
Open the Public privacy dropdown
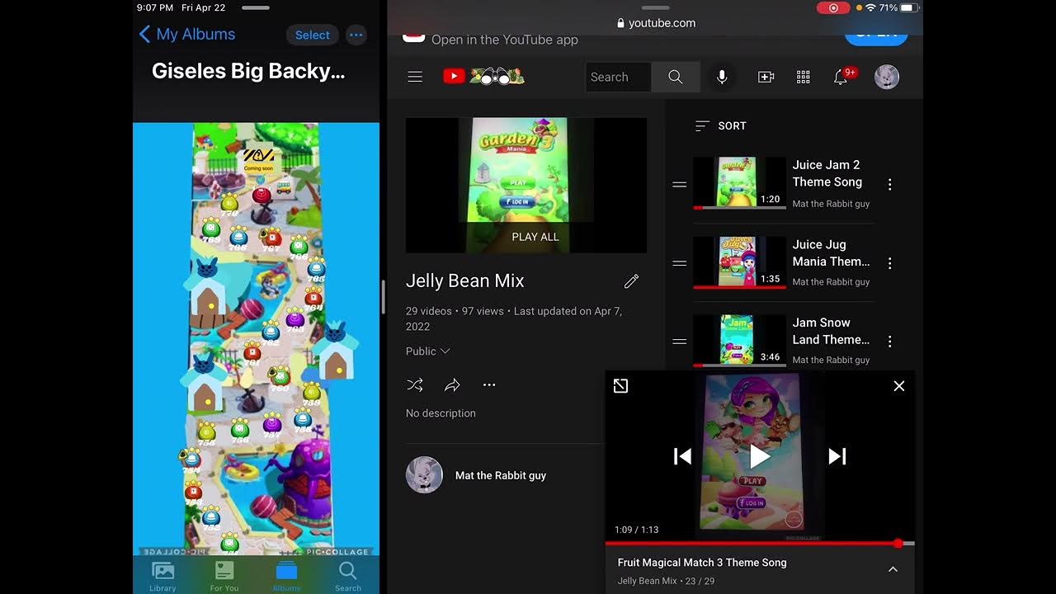(427, 351)
